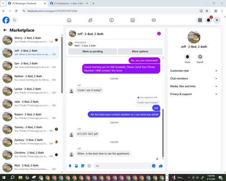Go back using the Marketplace back arrow
This screenshot has width=226, height=181.
tap(5, 30)
